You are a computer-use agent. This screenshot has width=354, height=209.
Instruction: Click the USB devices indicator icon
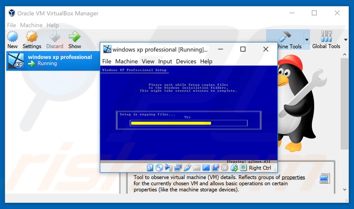pyautogui.click(x=187, y=168)
